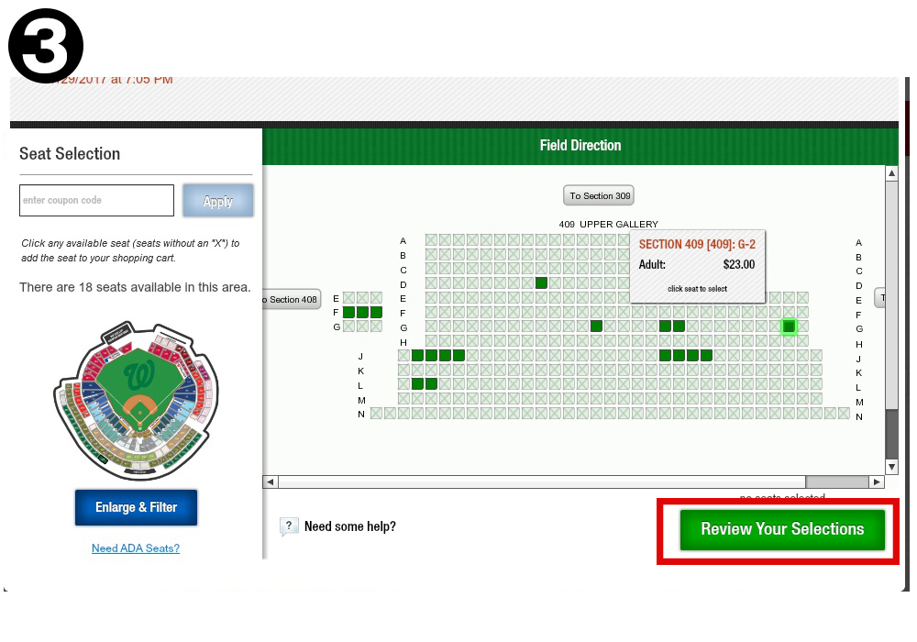This screenshot has width=917, height=642.
Task: Choose the leftmost available seat in row L
Action: (418, 383)
